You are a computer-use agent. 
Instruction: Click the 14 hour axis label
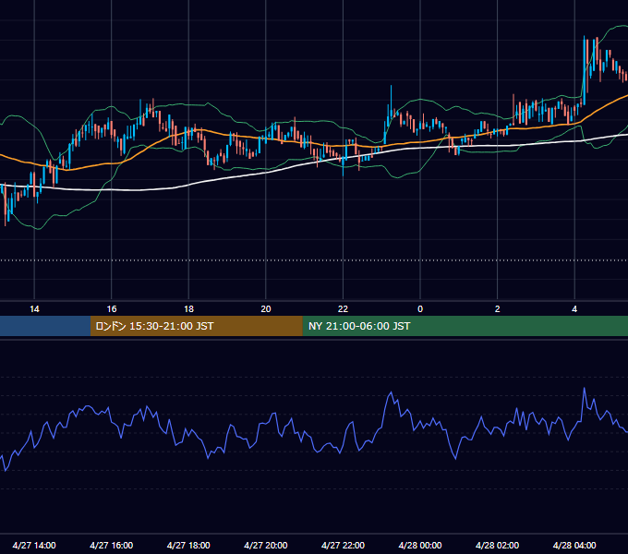(x=34, y=309)
